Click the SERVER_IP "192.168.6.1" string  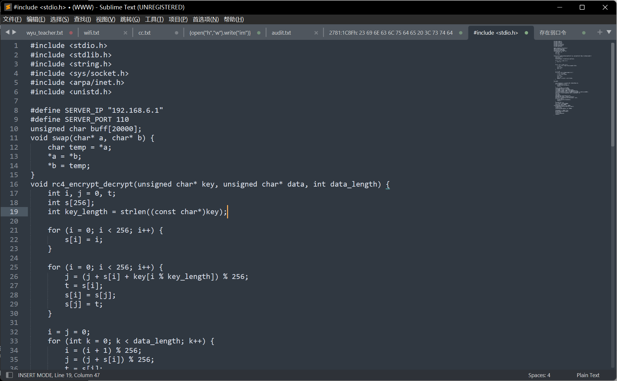[x=136, y=110]
